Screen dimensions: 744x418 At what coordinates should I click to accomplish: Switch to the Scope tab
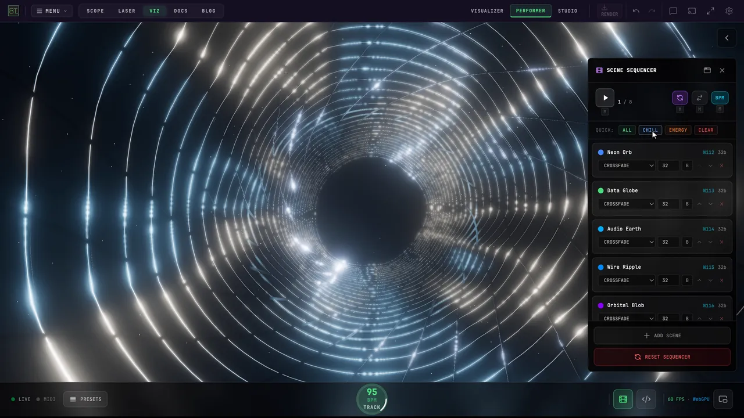95,11
